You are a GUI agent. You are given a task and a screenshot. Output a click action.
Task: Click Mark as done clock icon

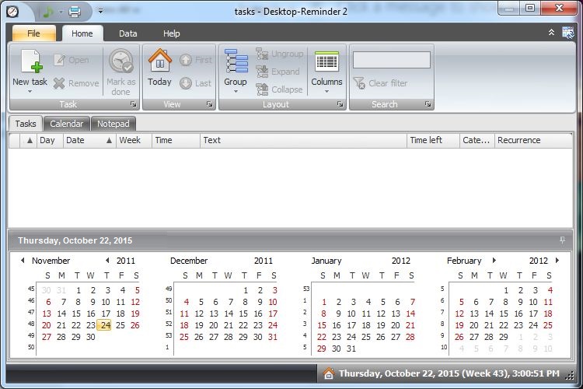tap(120, 61)
